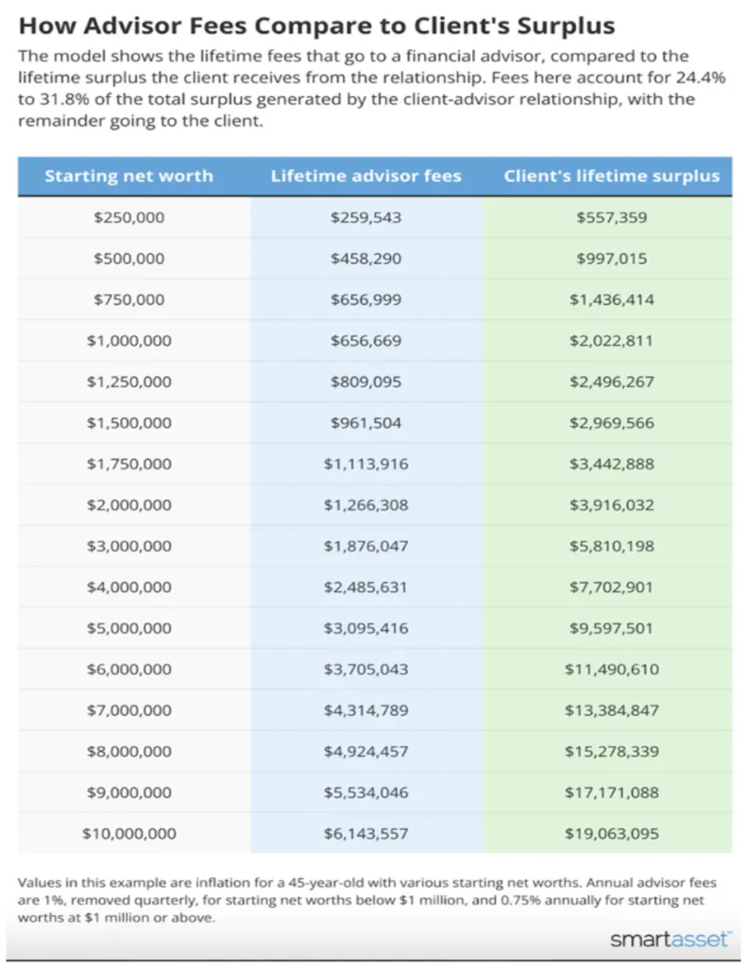The width and height of the screenshot is (747, 967).
Task: Click the $6,143,557 fees cell
Action: click(x=365, y=833)
